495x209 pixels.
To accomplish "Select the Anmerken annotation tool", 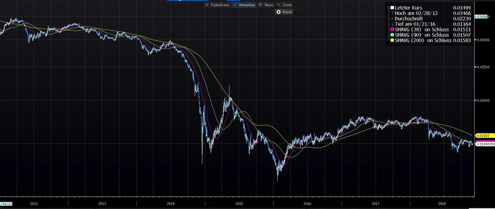I will pos(244,4).
